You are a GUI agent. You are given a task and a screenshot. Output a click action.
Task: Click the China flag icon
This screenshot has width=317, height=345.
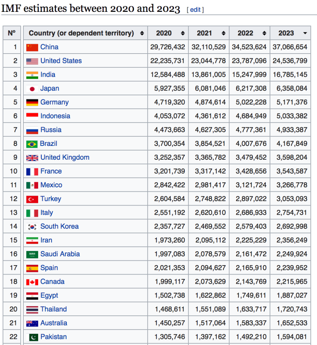32,47
